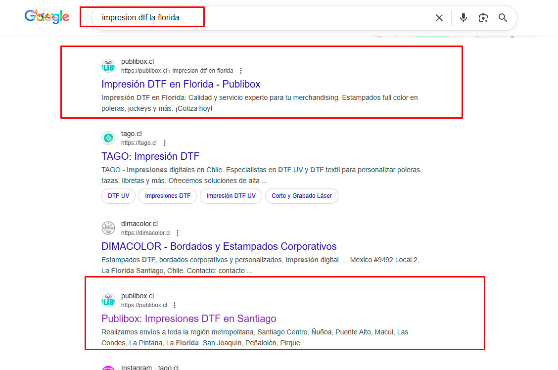Click the 'dimacolor.cl' site name

139,224
